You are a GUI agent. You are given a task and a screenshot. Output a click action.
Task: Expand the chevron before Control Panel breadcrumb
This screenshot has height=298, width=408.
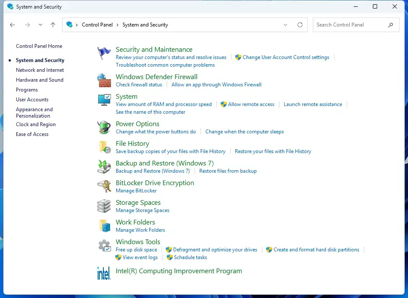77,25
